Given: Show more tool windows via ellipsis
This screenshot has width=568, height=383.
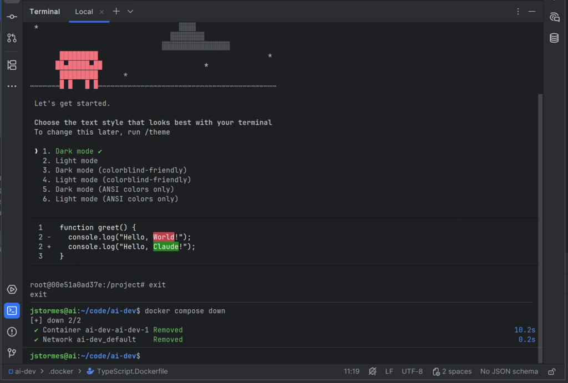Looking at the screenshot, I should pos(12,86).
